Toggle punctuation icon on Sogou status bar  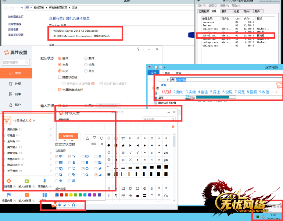[x=69, y=205]
